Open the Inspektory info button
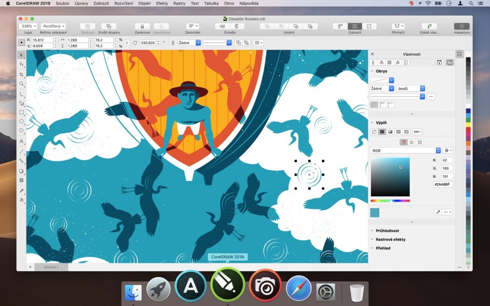 click(x=462, y=26)
